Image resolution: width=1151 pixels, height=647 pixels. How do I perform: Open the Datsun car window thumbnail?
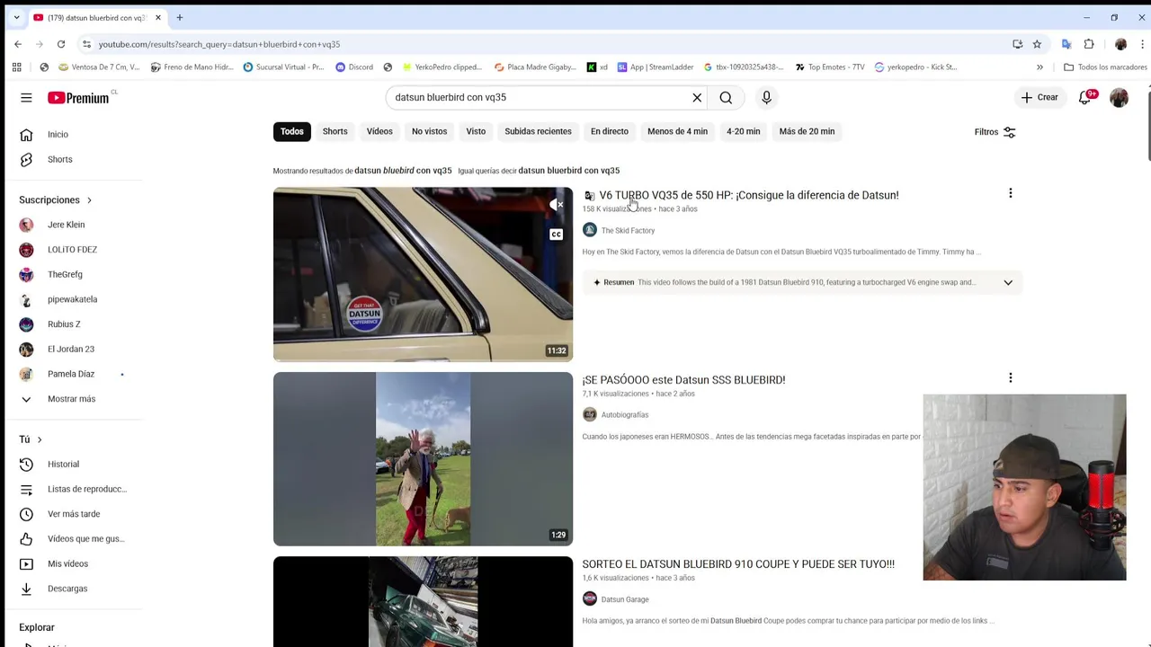(x=423, y=274)
